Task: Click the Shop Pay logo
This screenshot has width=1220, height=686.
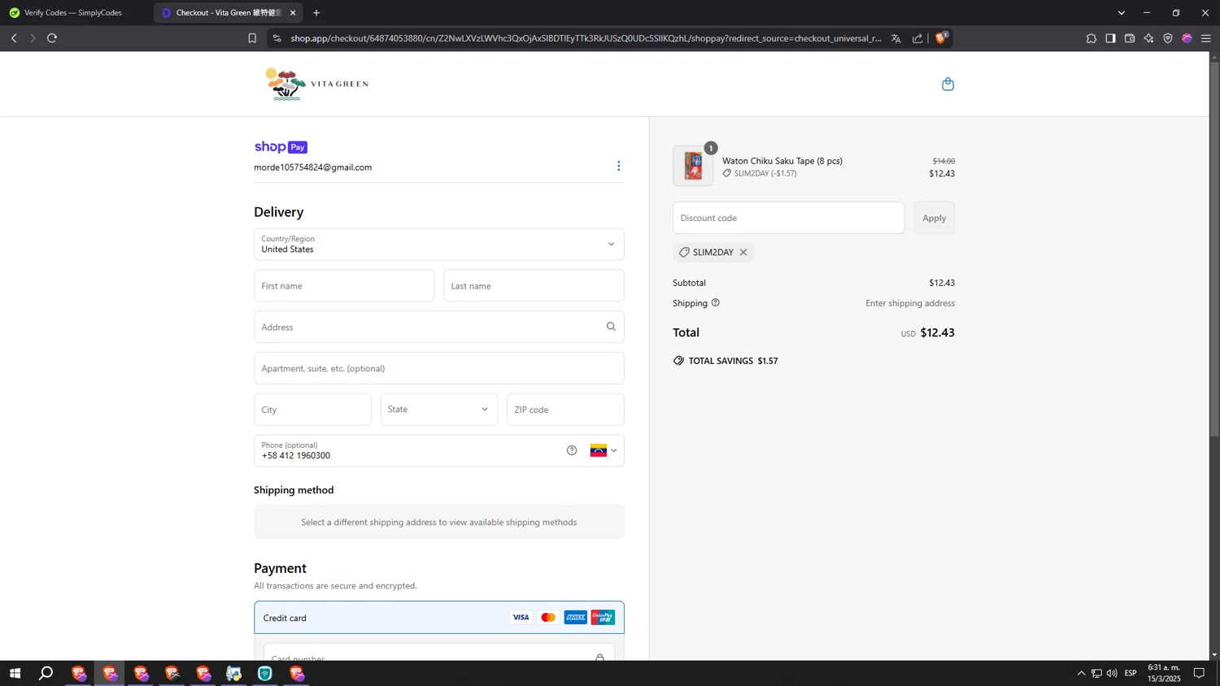Action: tap(281, 147)
